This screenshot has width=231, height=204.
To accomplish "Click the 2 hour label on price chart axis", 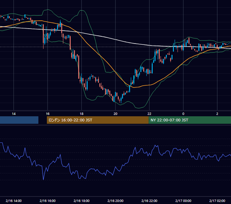I will point(217,114).
